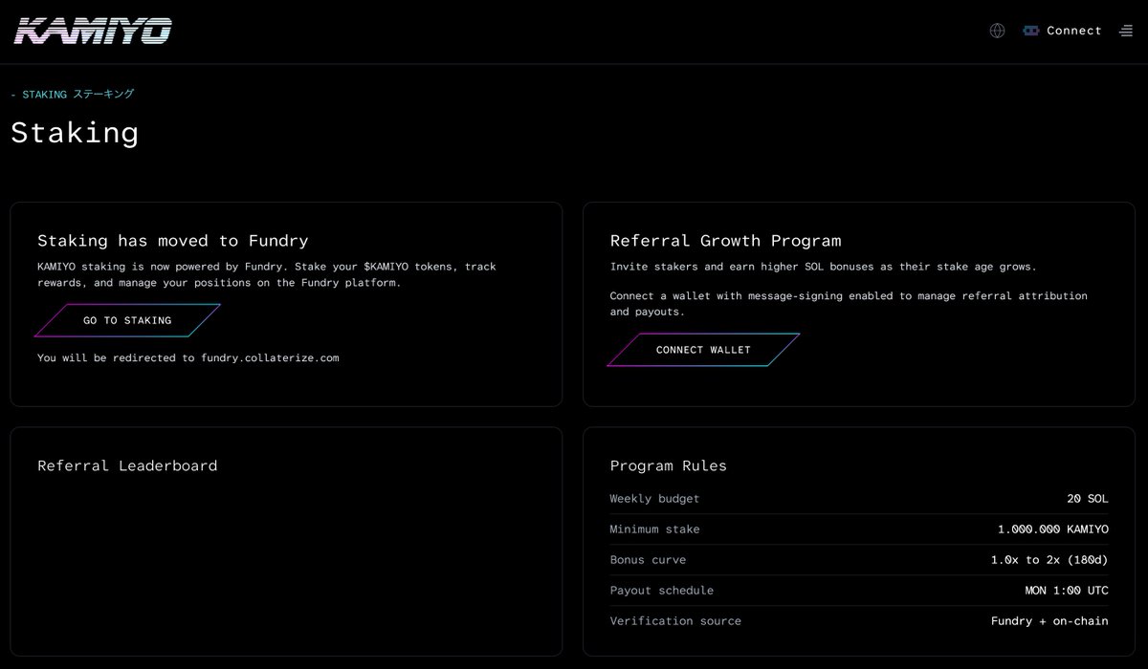Click the STAKING breadcrumb label

pyautogui.click(x=73, y=95)
